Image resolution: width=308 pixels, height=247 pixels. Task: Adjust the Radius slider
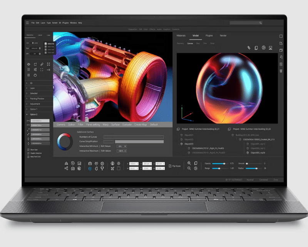tap(254, 169)
